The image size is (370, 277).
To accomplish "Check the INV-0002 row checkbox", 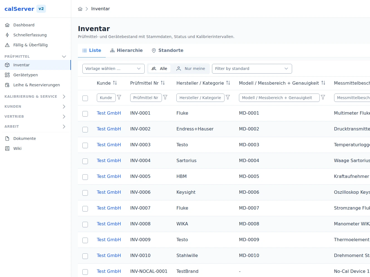I will (x=85, y=130).
